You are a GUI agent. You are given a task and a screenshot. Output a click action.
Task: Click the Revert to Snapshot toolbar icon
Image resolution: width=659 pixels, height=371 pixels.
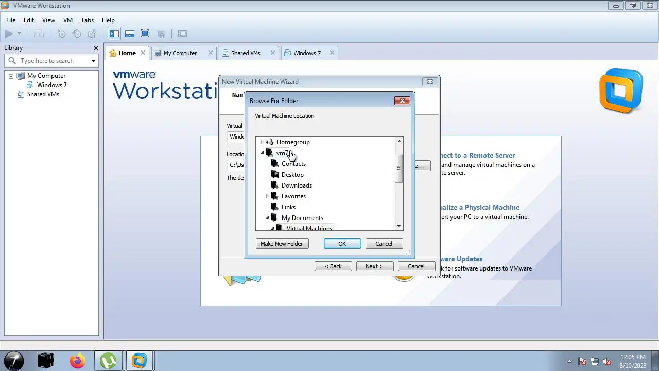[77, 34]
